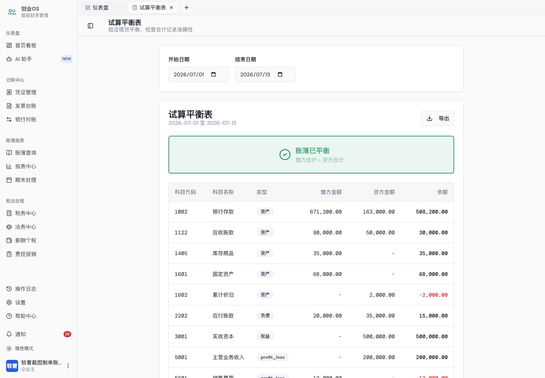The width and height of the screenshot is (545, 378).
Task: Go to 报表中心 menu item
Action: 39,166
